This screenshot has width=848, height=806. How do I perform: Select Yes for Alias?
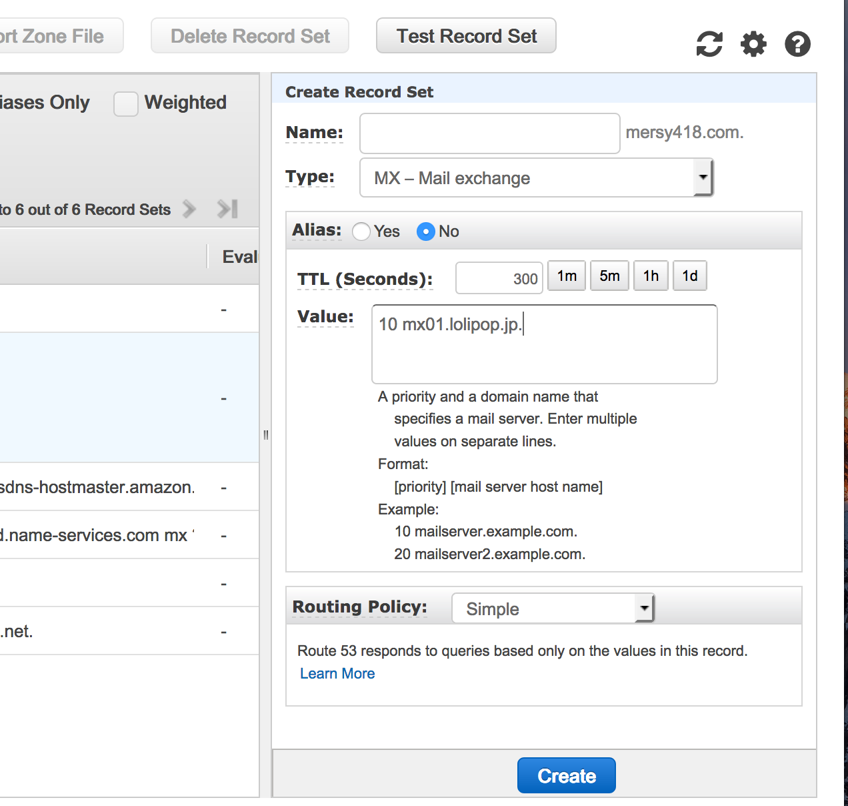[x=361, y=232]
